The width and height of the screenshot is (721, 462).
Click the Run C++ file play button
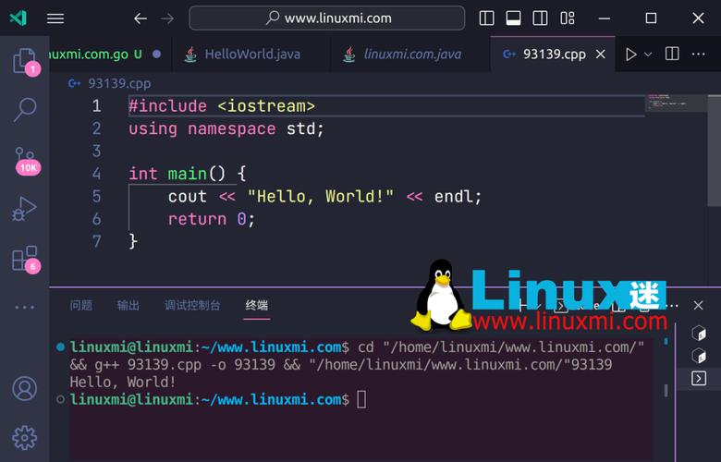tap(630, 55)
